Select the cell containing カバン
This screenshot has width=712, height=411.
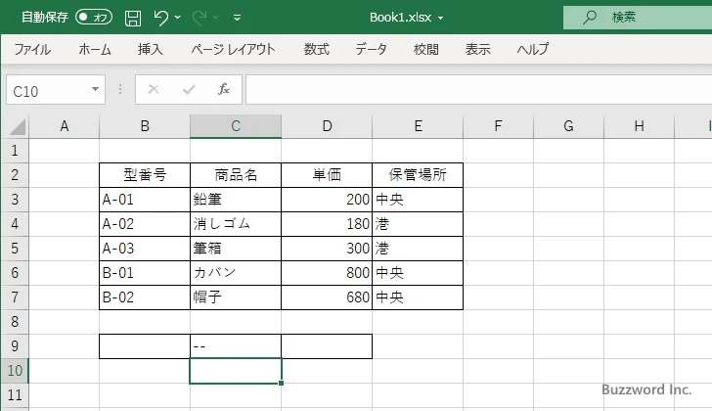[236, 272]
